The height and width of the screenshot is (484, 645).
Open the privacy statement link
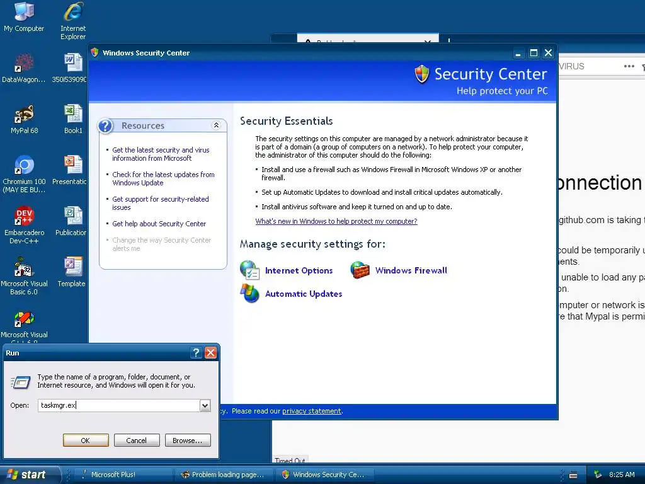(x=312, y=411)
